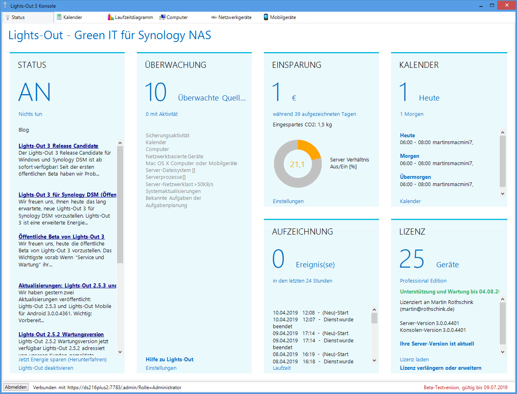517x394 pixels.
Task: Click the Kalender tab calendar icon
Action: (59, 17)
